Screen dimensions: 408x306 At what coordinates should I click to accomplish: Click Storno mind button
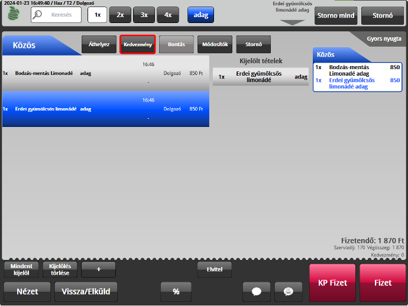[335, 15]
